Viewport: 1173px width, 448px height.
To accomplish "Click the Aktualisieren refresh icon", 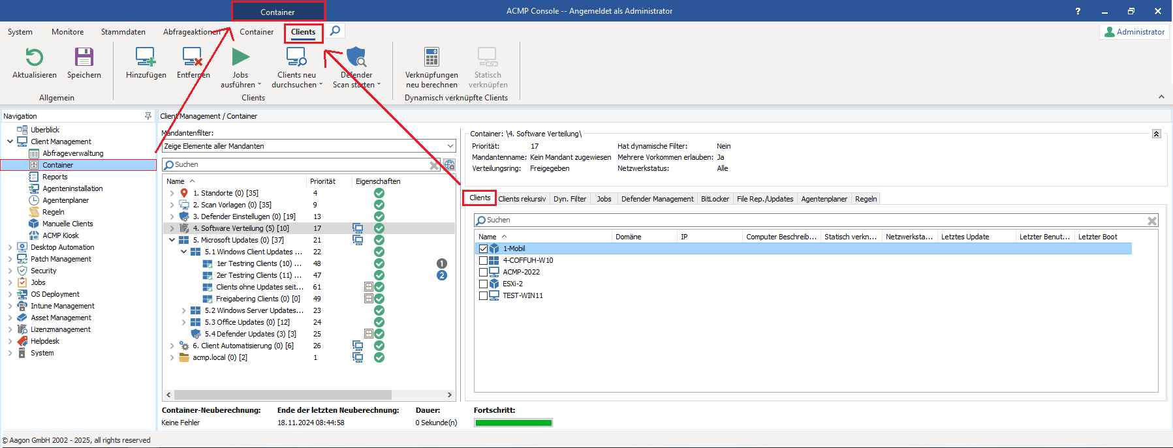I will tap(34, 58).
